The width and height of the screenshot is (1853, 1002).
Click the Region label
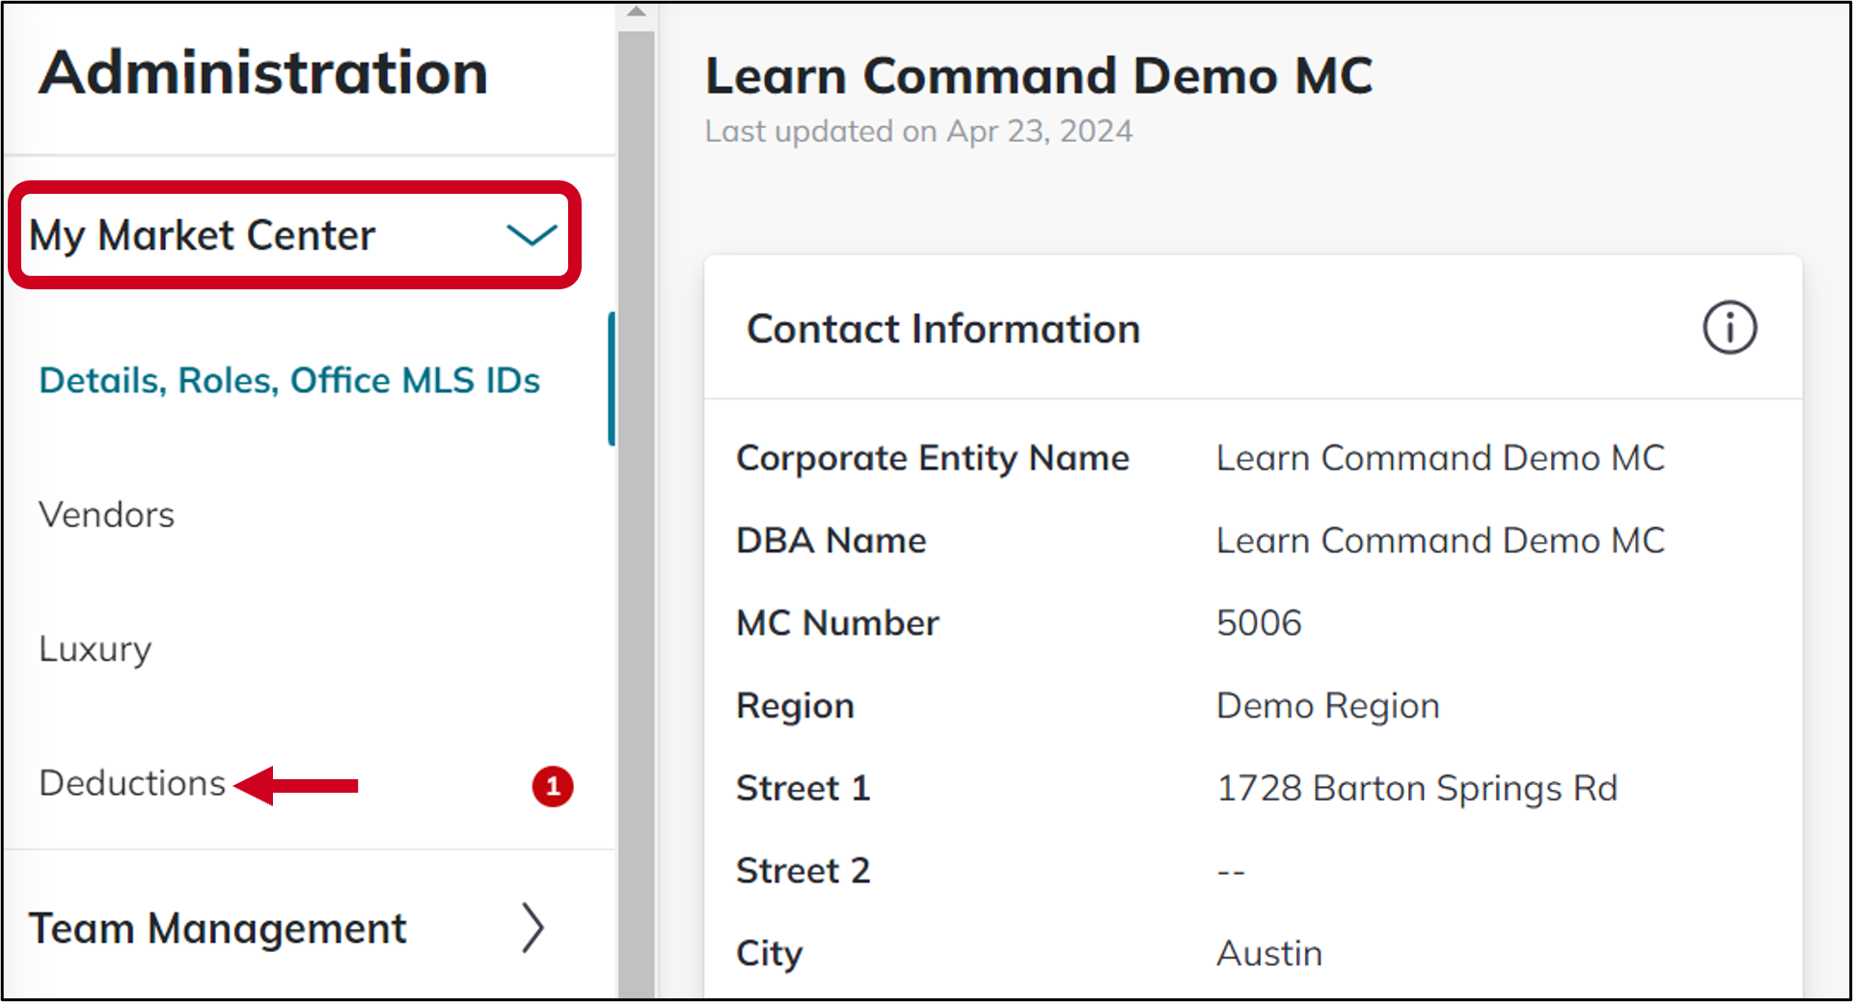pyautogui.click(x=795, y=706)
